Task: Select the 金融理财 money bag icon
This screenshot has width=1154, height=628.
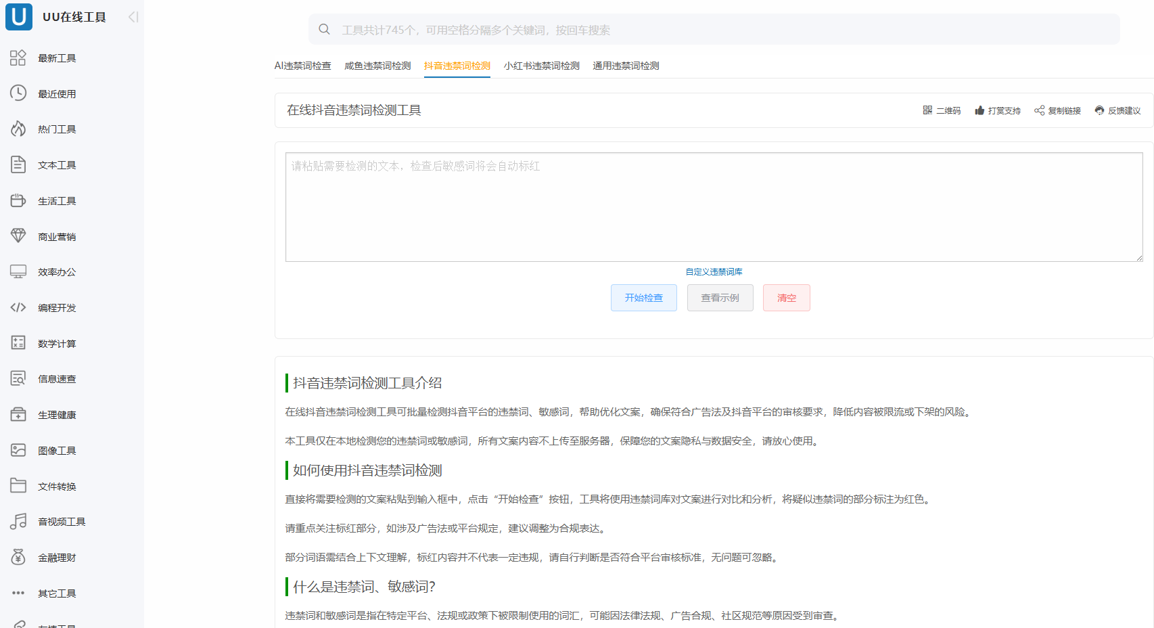Action: (x=18, y=557)
